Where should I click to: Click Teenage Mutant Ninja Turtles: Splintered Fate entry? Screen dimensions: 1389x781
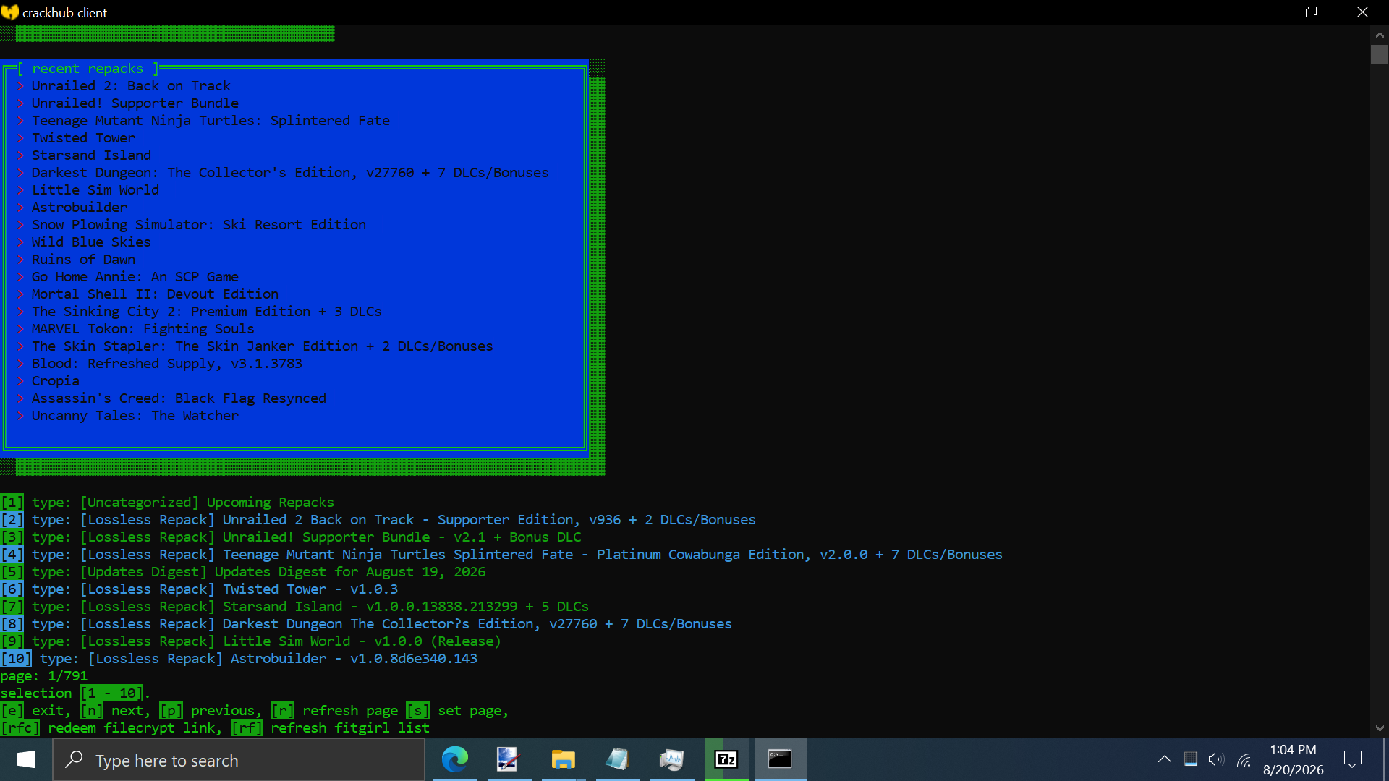[x=211, y=121]
